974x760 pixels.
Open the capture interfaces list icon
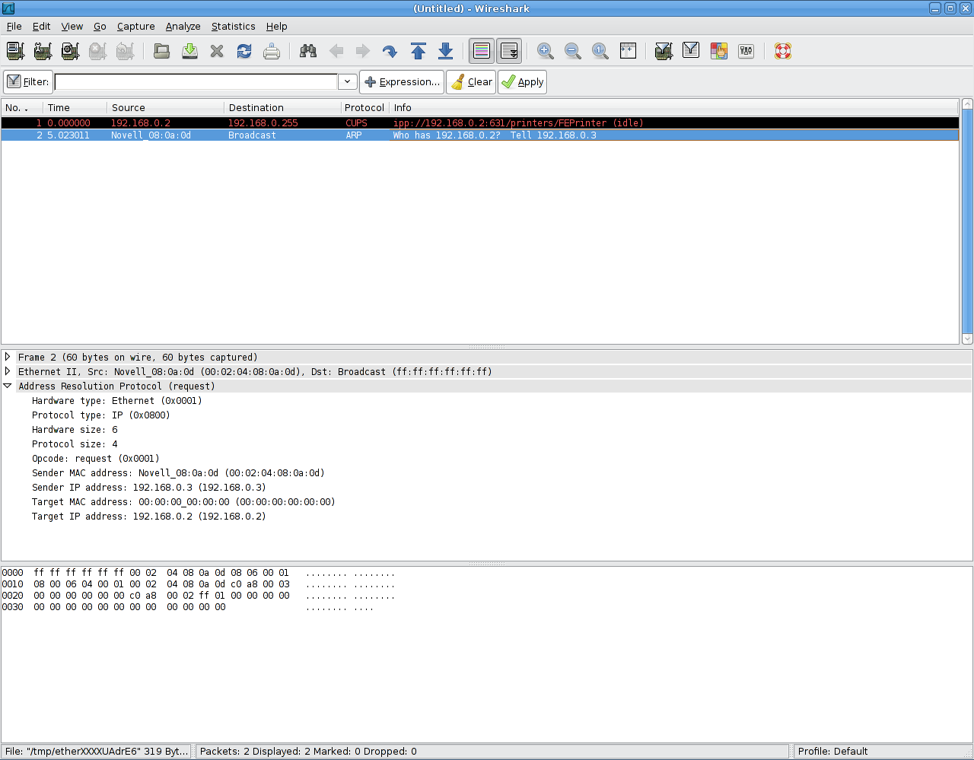(15, 51)
